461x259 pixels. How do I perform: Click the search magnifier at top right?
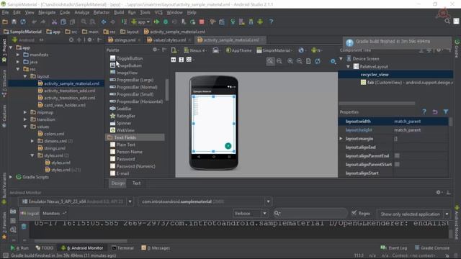click(x=447, y=21)
